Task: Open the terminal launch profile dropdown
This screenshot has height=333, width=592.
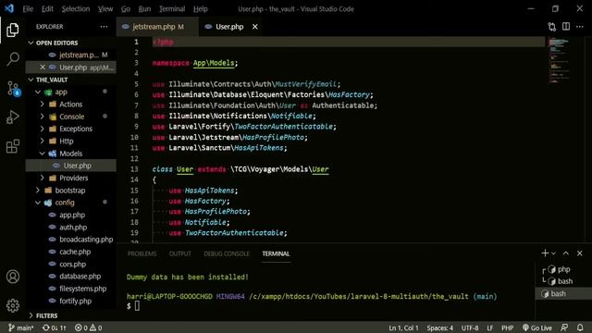Action: click(553, 253)
